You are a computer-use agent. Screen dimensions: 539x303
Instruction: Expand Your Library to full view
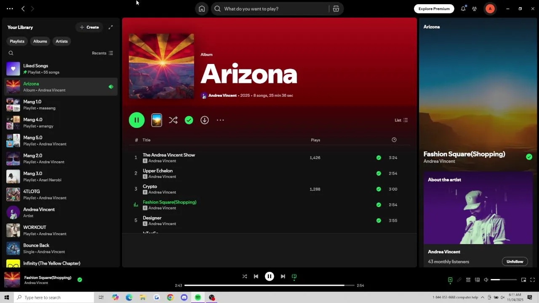[x=111, y=27]
